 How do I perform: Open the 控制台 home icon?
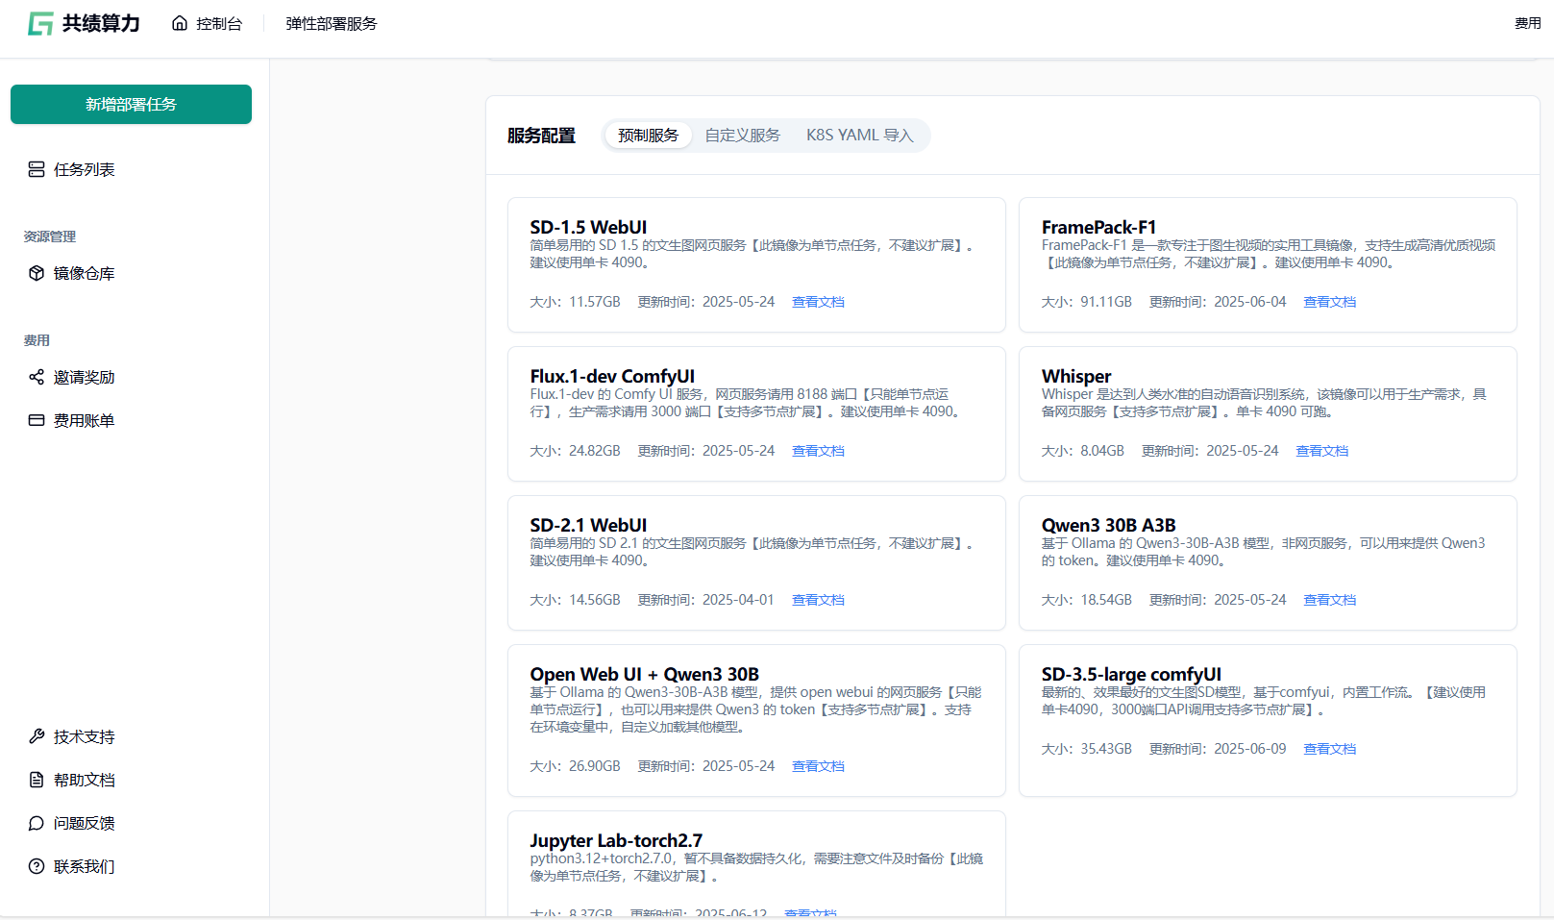pyautogui.click(x=180, y=24)
